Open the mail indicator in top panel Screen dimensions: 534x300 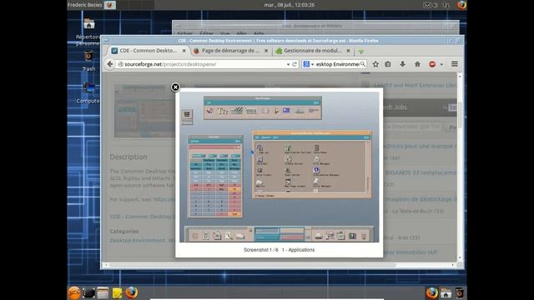[426, 5]
